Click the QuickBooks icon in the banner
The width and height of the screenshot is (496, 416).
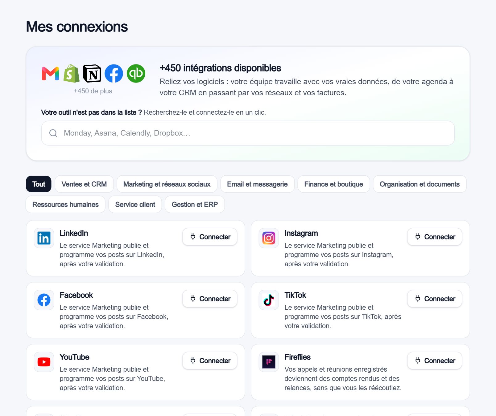[x=136, y=74]
